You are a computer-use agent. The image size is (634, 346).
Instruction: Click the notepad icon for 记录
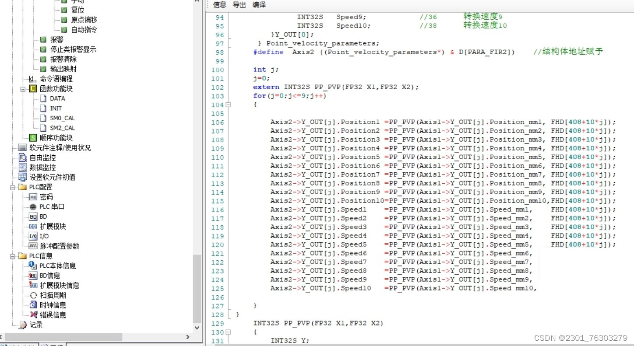pyautogui.click(x=23, y=325)
